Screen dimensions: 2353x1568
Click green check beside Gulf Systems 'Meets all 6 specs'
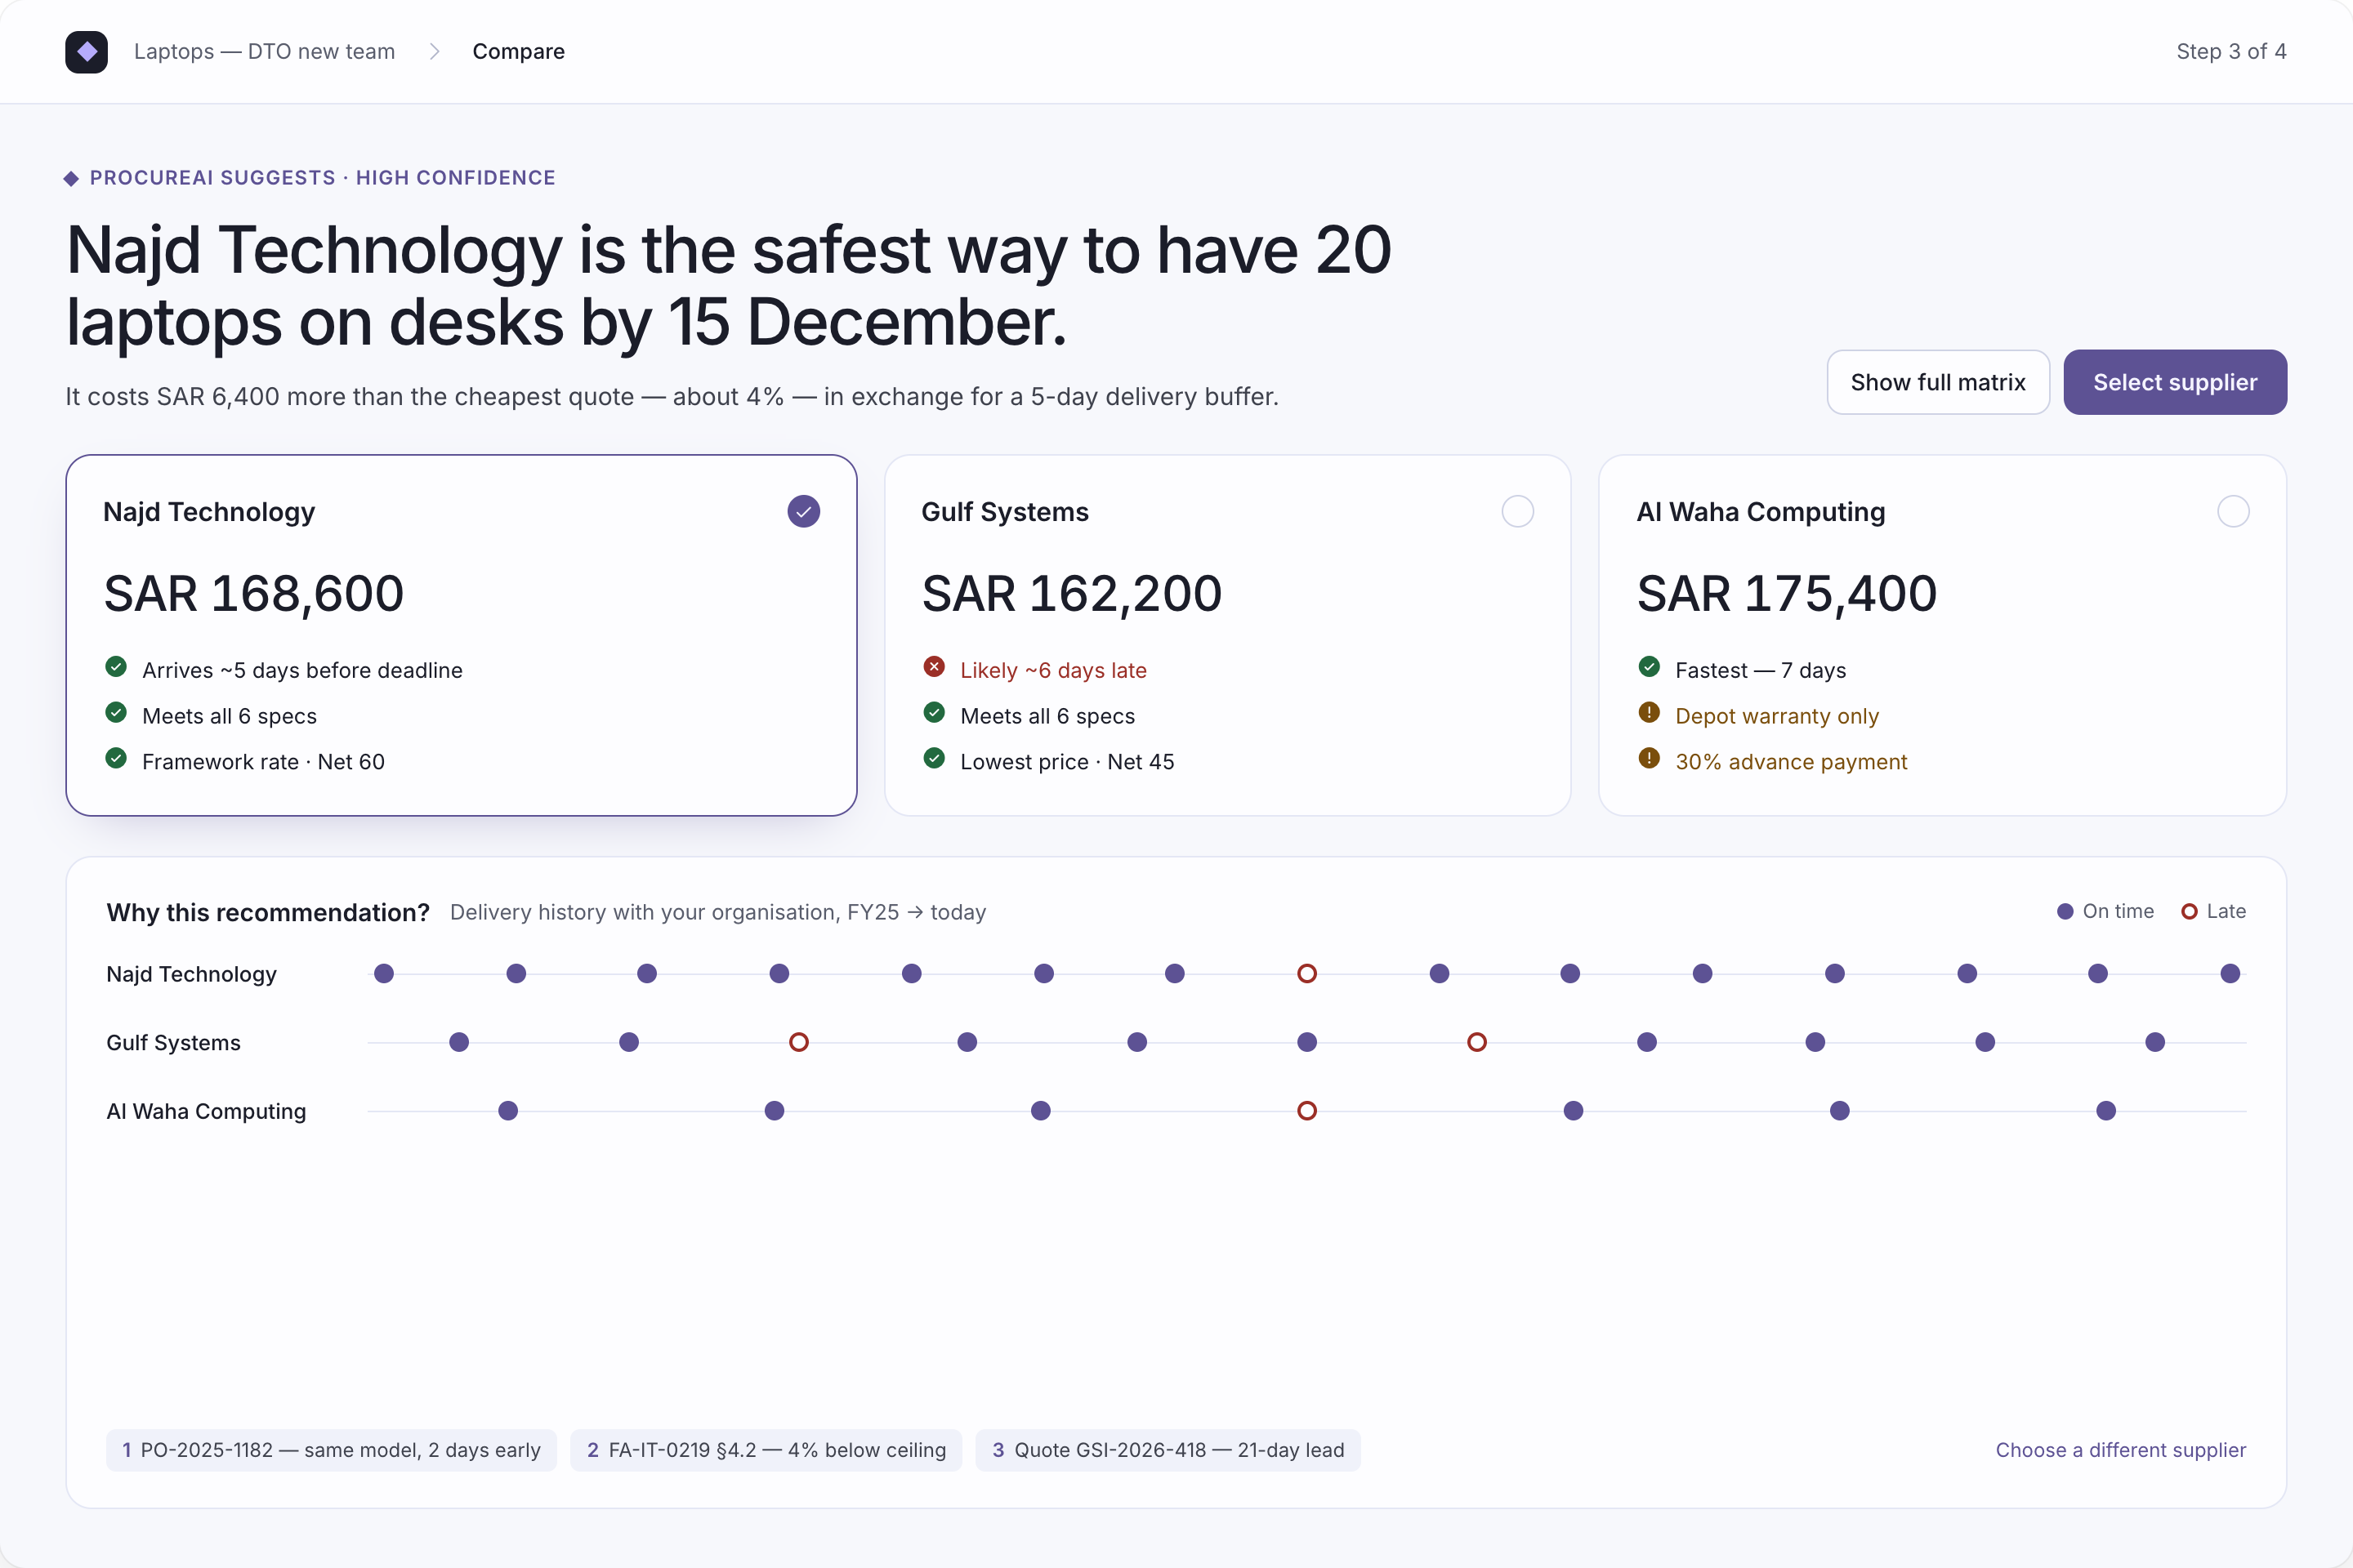(x=935, y=713)
